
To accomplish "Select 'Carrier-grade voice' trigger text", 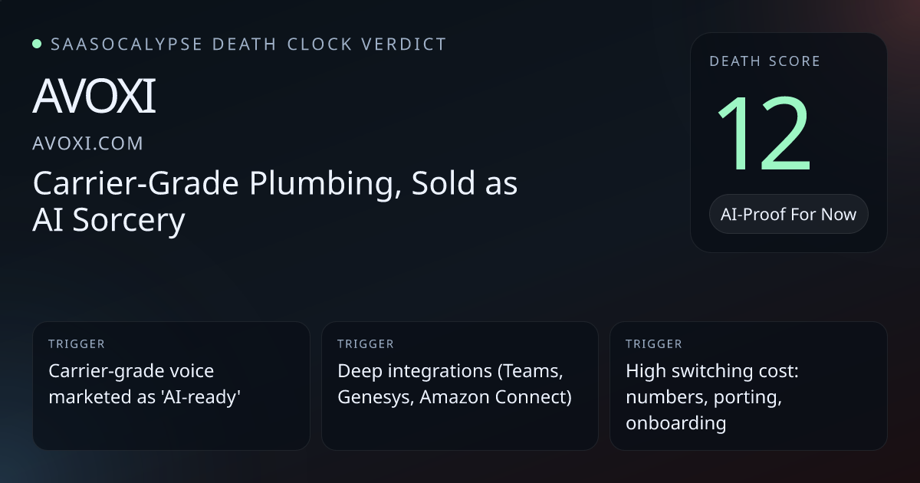I will click(x=131, y=371).
